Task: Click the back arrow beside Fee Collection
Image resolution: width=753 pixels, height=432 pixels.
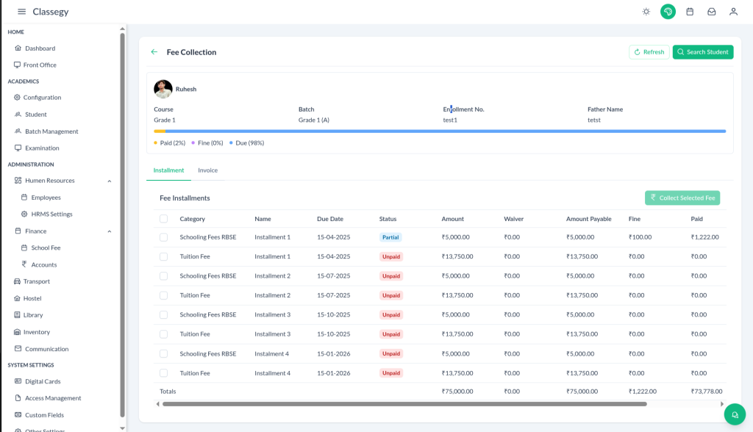Action: pos(154,52)
